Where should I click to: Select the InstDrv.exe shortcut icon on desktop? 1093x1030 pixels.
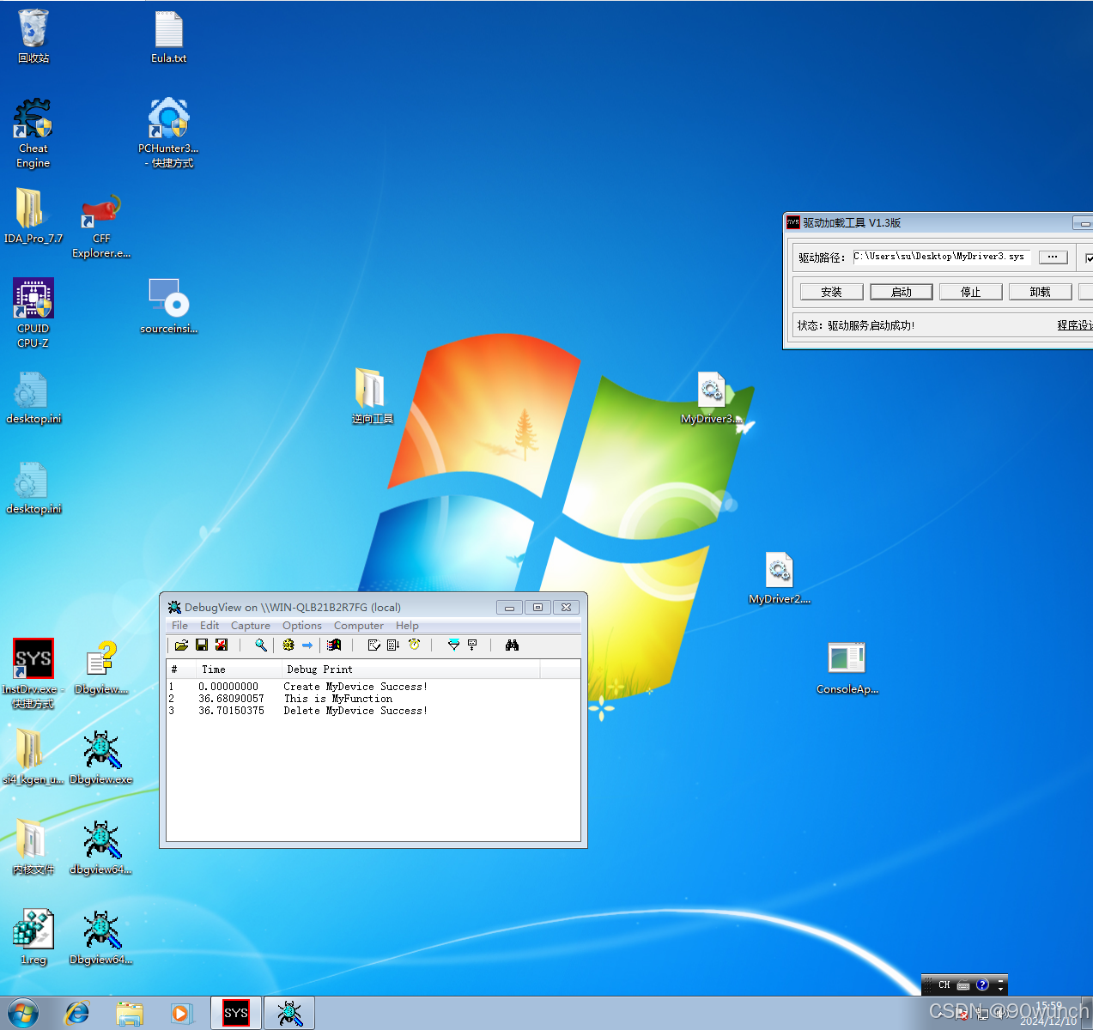coord(33,674)
